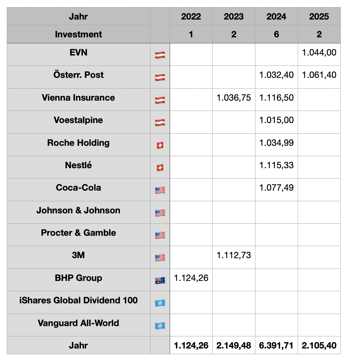Click the US flag next to Coca-Cola
Viewport: 350px width, 362px height.
(160, 190)
